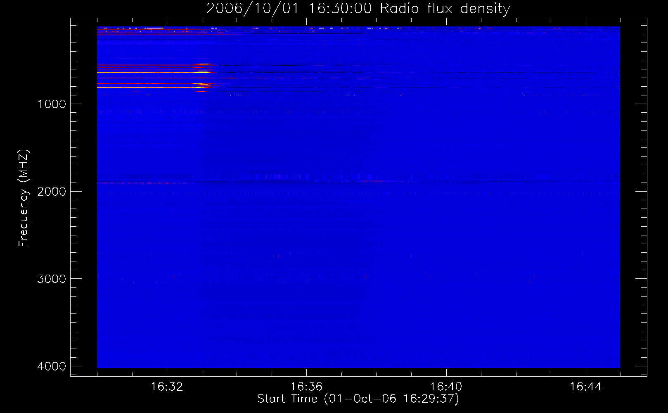Click the 'Frequency (MHZ)' axis label
Image resolution: width=668 pixels, height=413 pixels.
pos(24,198)
